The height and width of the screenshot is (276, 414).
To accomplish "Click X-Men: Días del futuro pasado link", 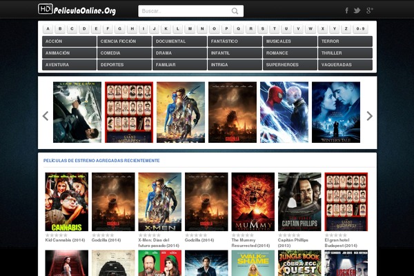I will tap(159, 243).
